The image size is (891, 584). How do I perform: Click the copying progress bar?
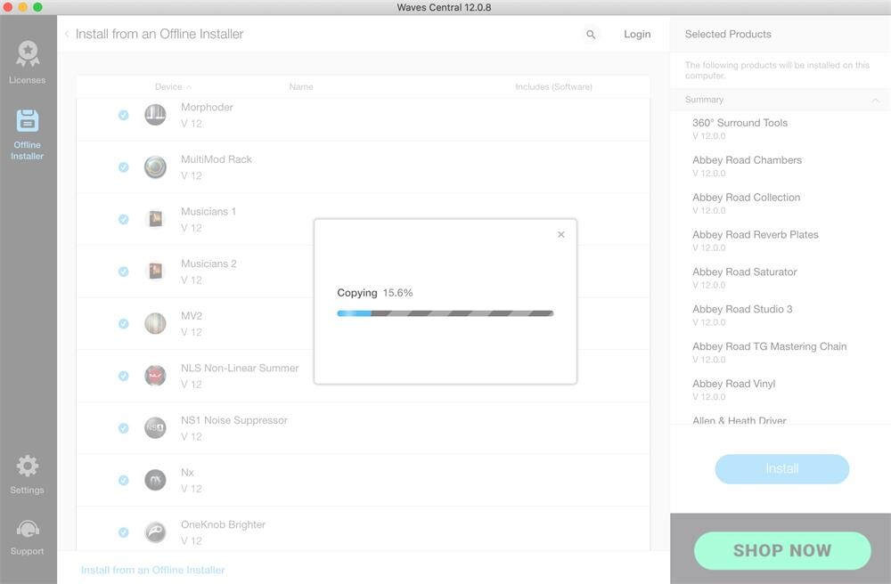click(x=445, y=313)
